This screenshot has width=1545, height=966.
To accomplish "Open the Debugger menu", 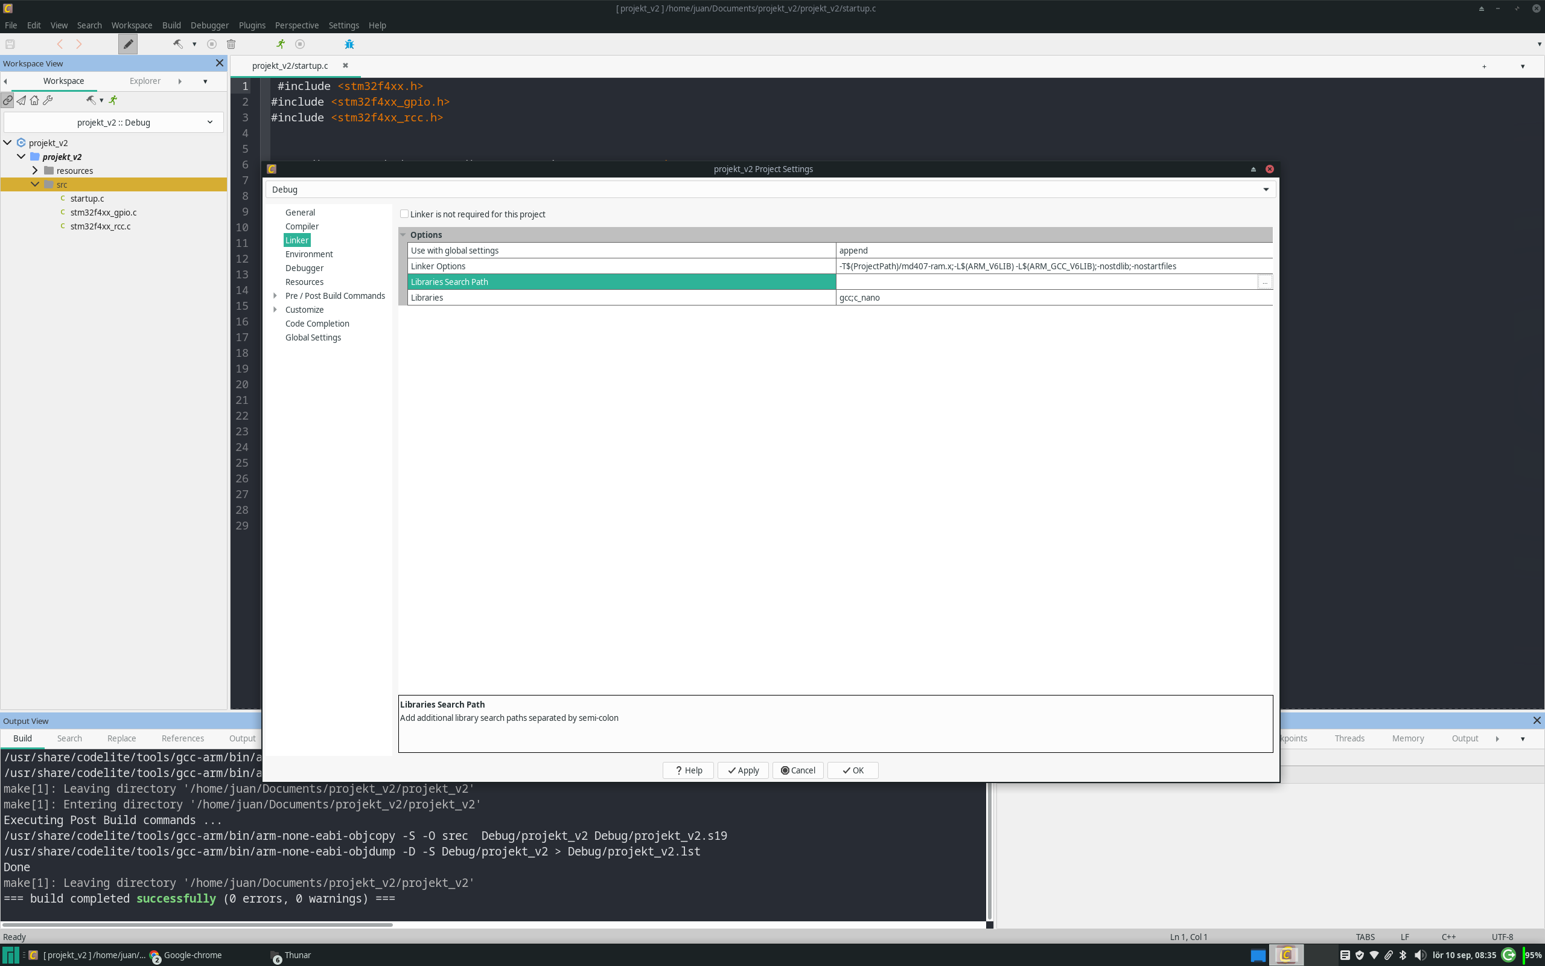I will click(x=209, y=25).
